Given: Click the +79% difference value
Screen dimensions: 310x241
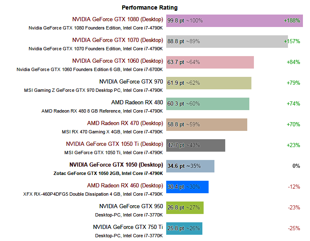Looking at the screenshot, I should coord(293,83).
